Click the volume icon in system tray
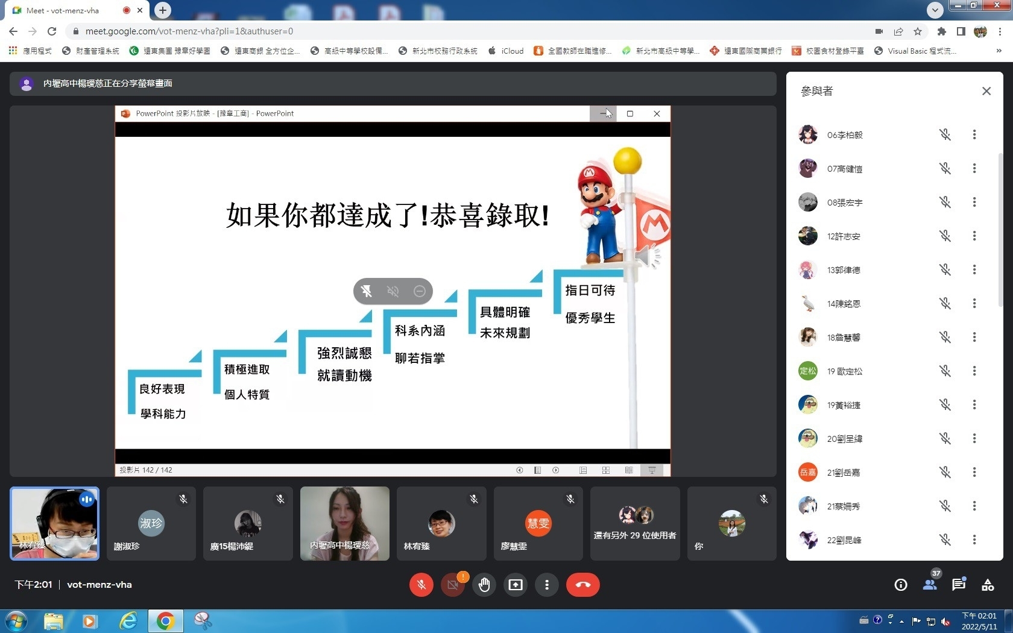The width and height of the screenshot is (1013, 633). pyautogui.click(x=946, y=621)
